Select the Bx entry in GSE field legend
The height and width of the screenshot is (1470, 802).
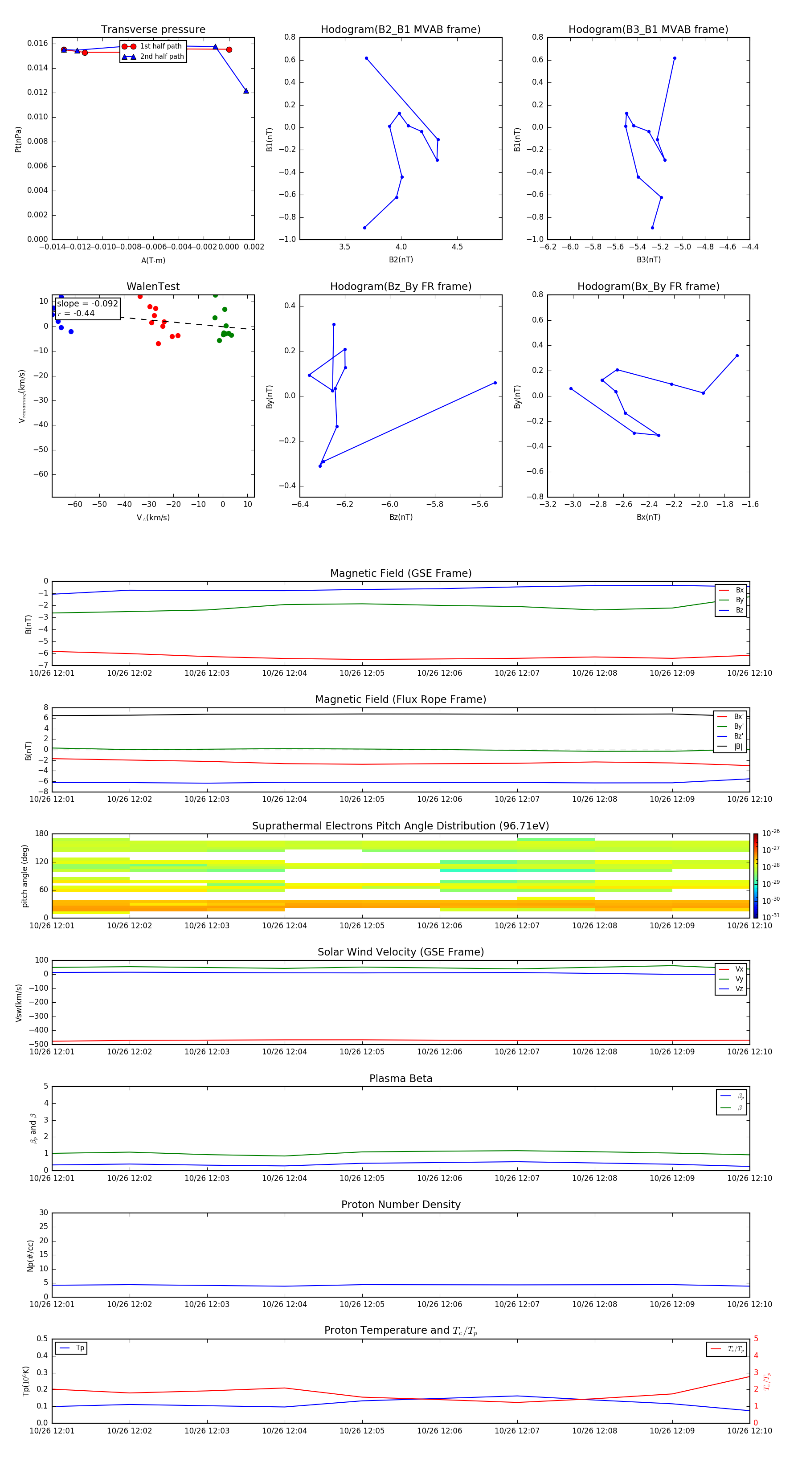pos(731,590)
